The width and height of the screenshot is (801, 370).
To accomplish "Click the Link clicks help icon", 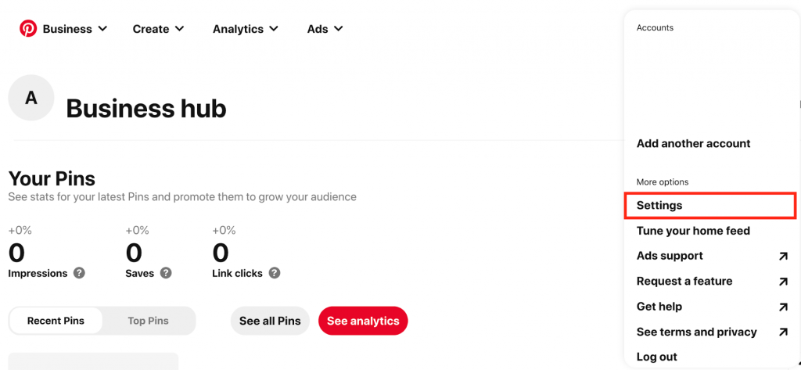I will [274, 273].
